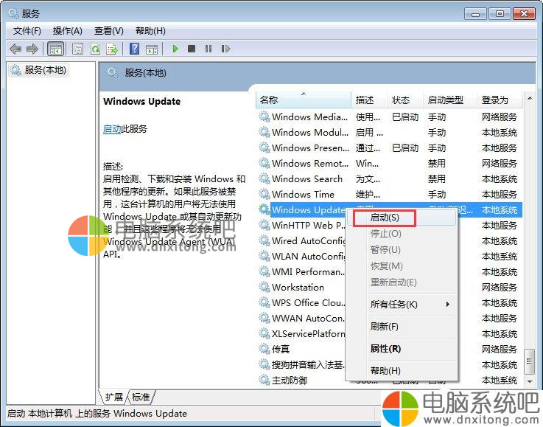Click the Show/Hide Action Pane icon
Screen dimensions: 543x427
[x=152, y=49]
